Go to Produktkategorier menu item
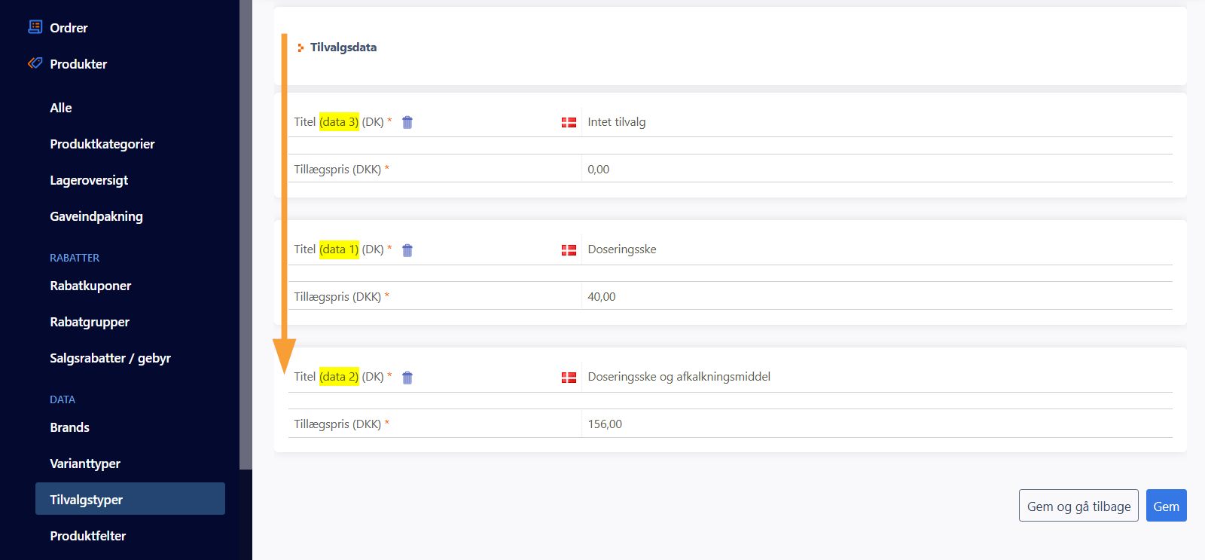This screenshot has height=560, width=1205. click(102, 144)
